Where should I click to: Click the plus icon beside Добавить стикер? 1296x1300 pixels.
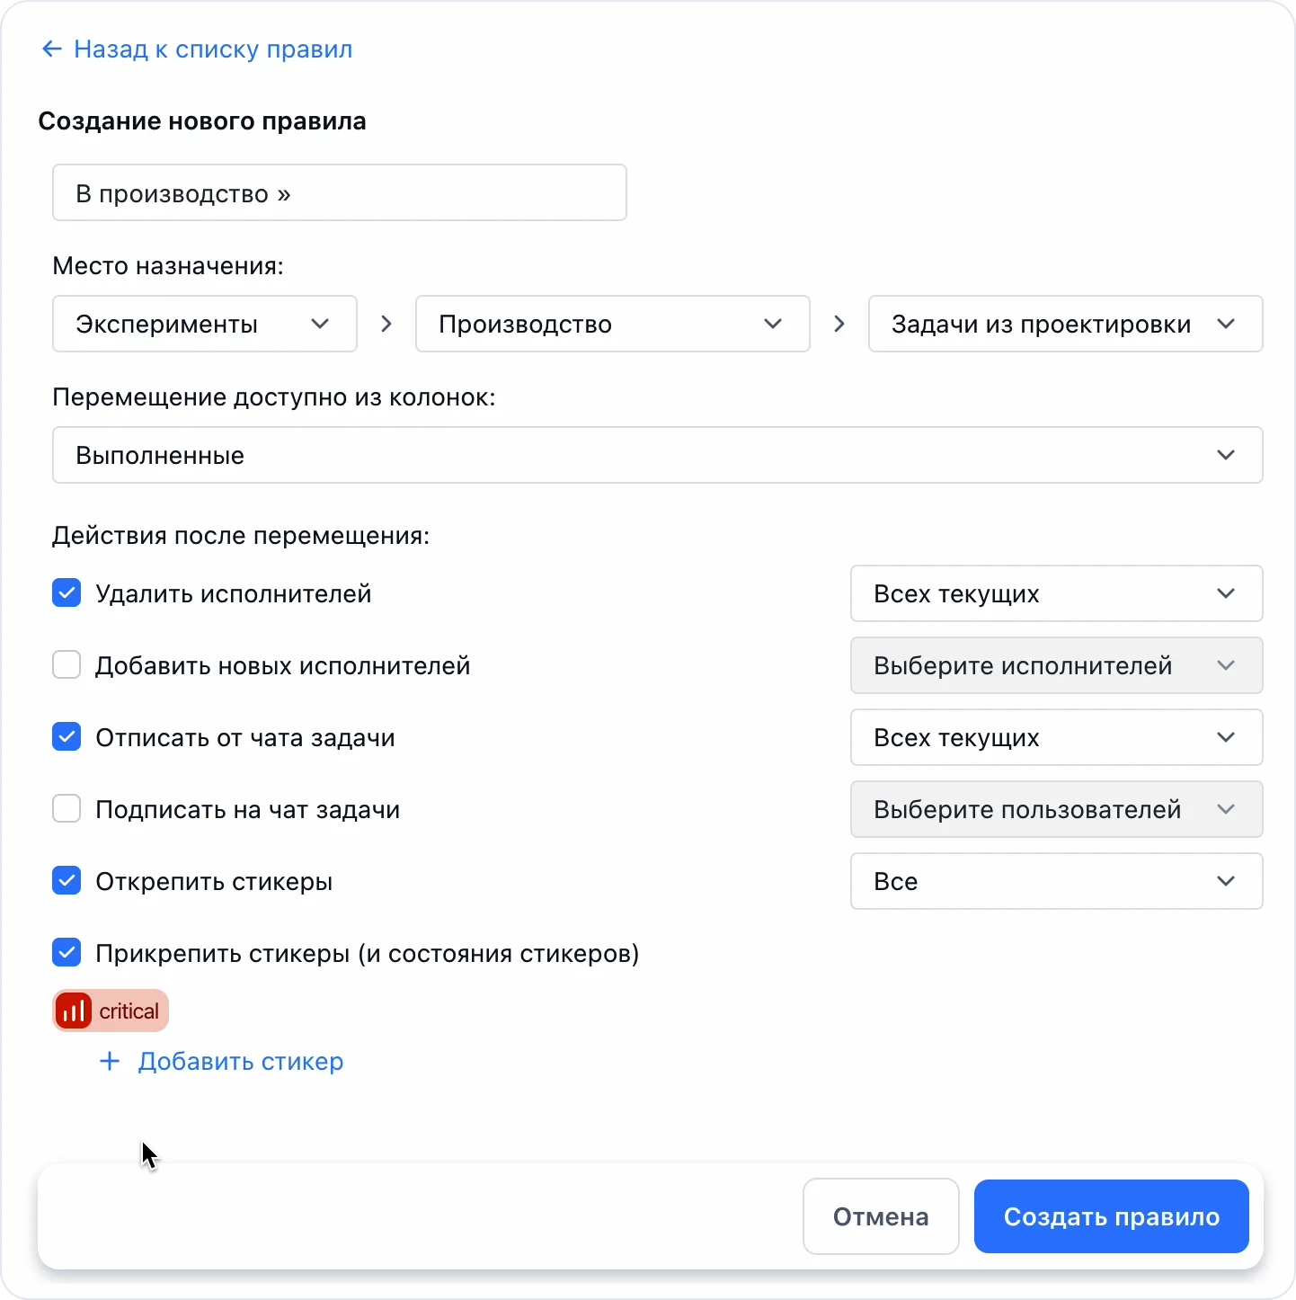(x=110, y=1062)
